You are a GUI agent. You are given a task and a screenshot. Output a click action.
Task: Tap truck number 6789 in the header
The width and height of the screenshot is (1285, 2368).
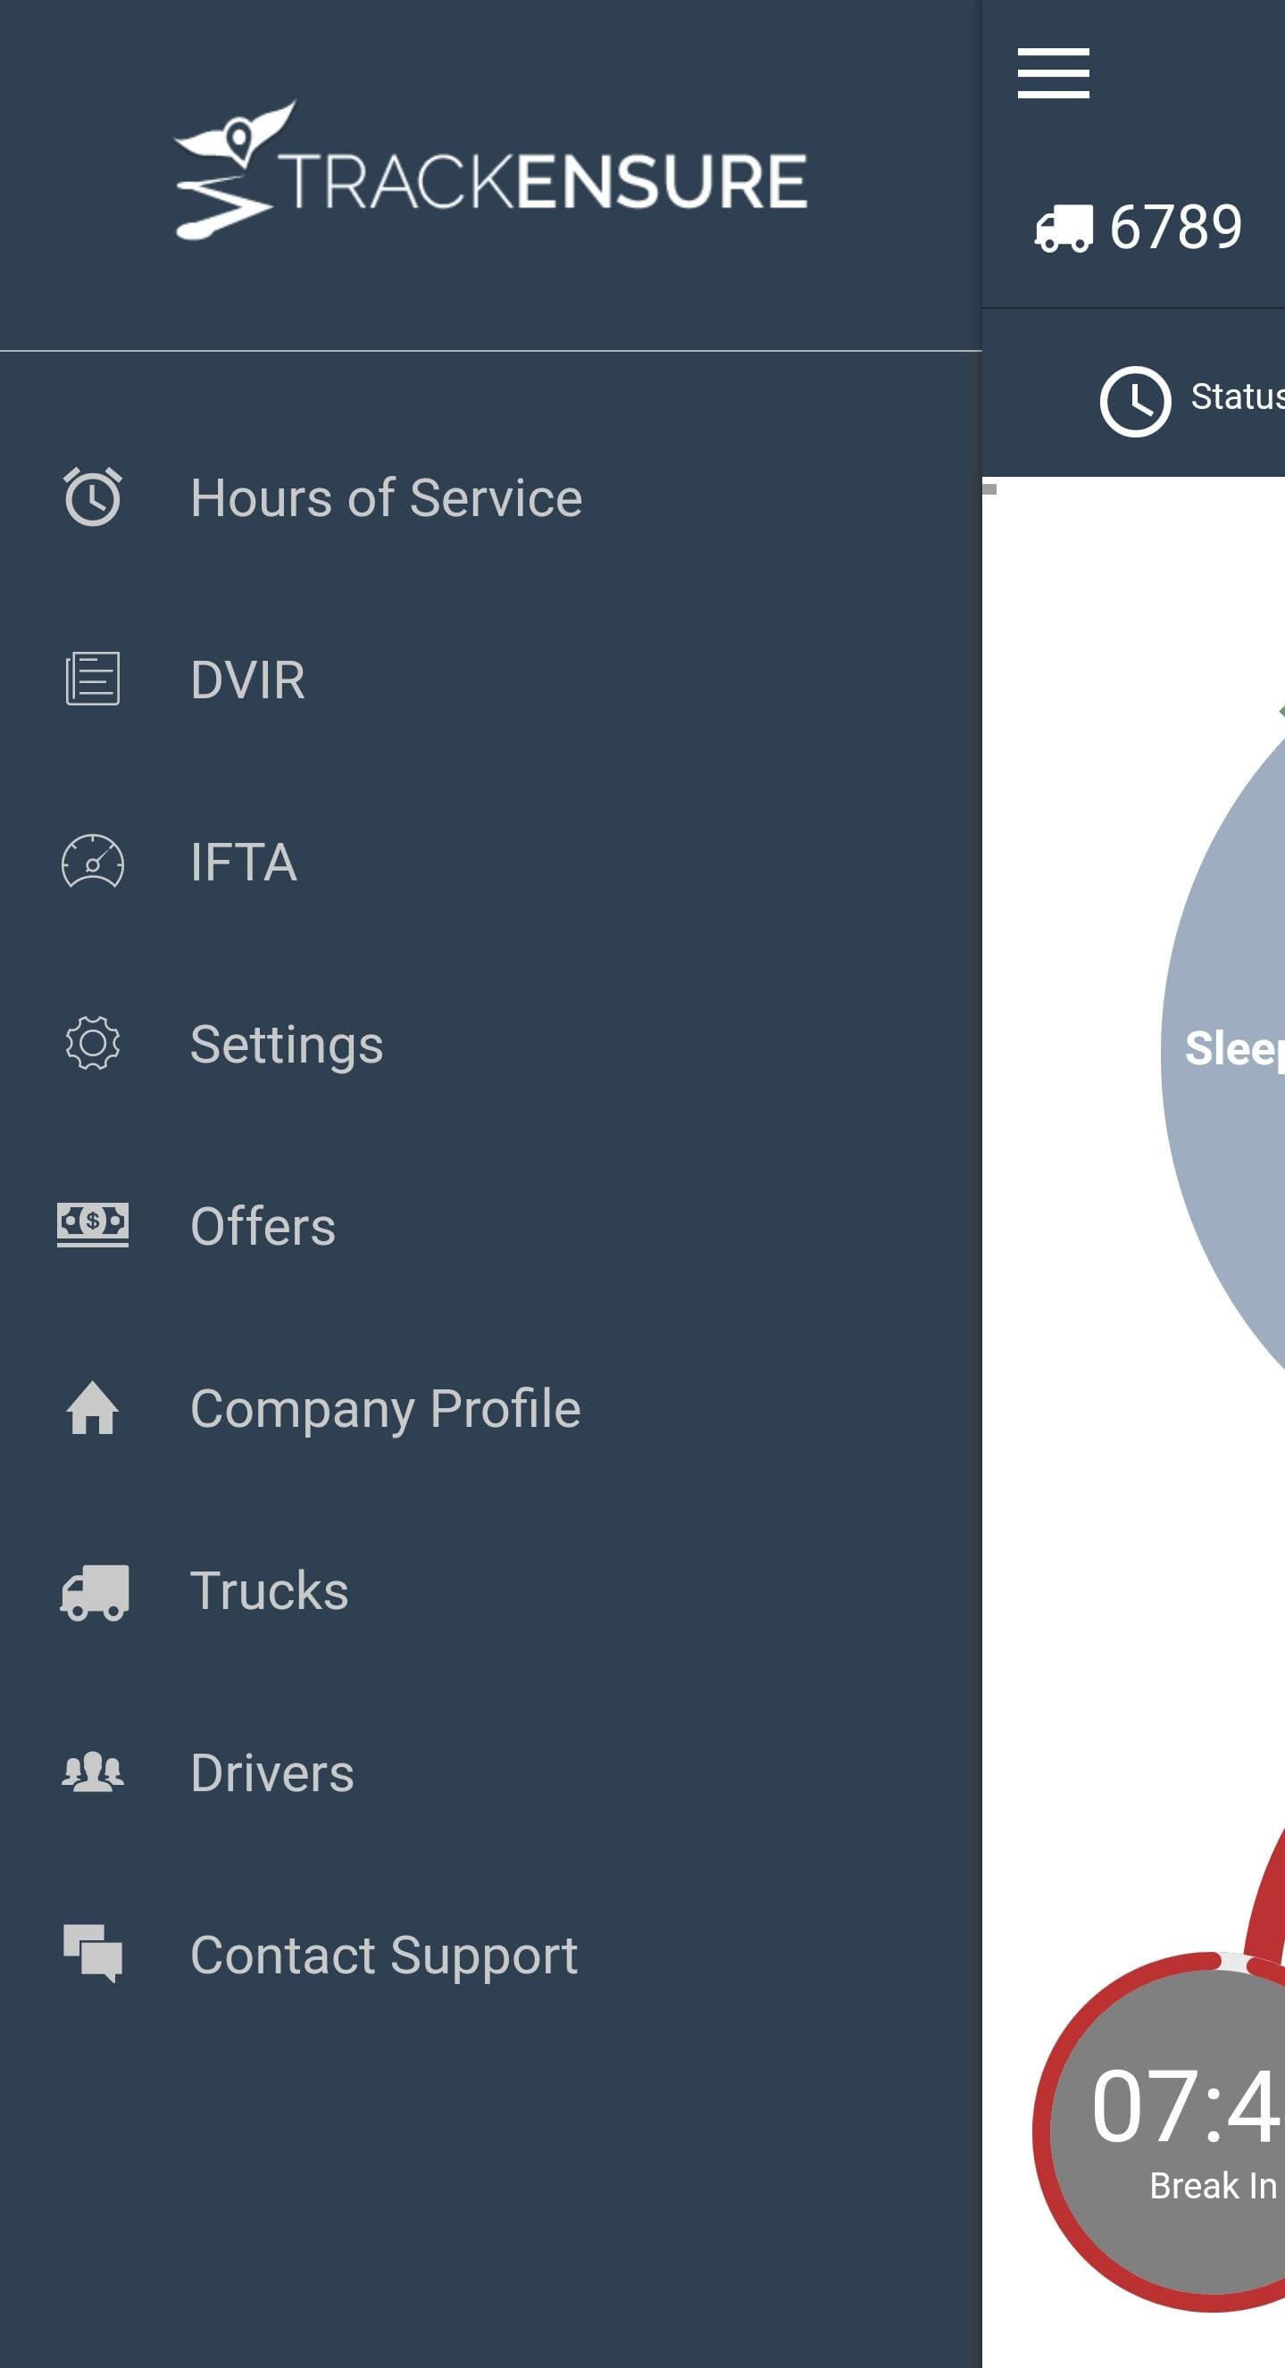[x=1139, y=227]
